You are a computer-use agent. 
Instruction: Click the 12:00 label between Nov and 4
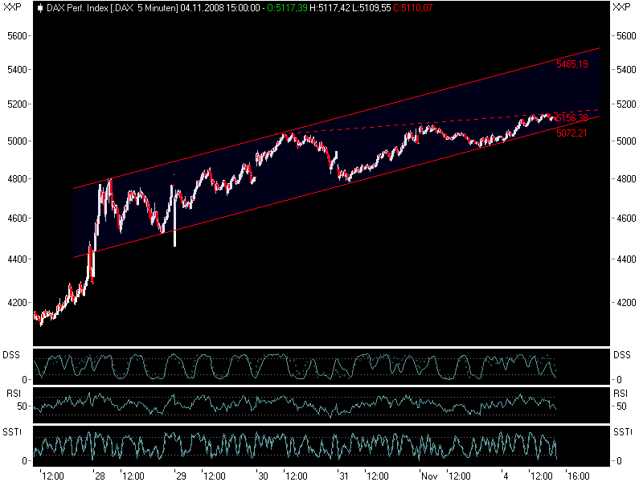(x=459, y=476)
